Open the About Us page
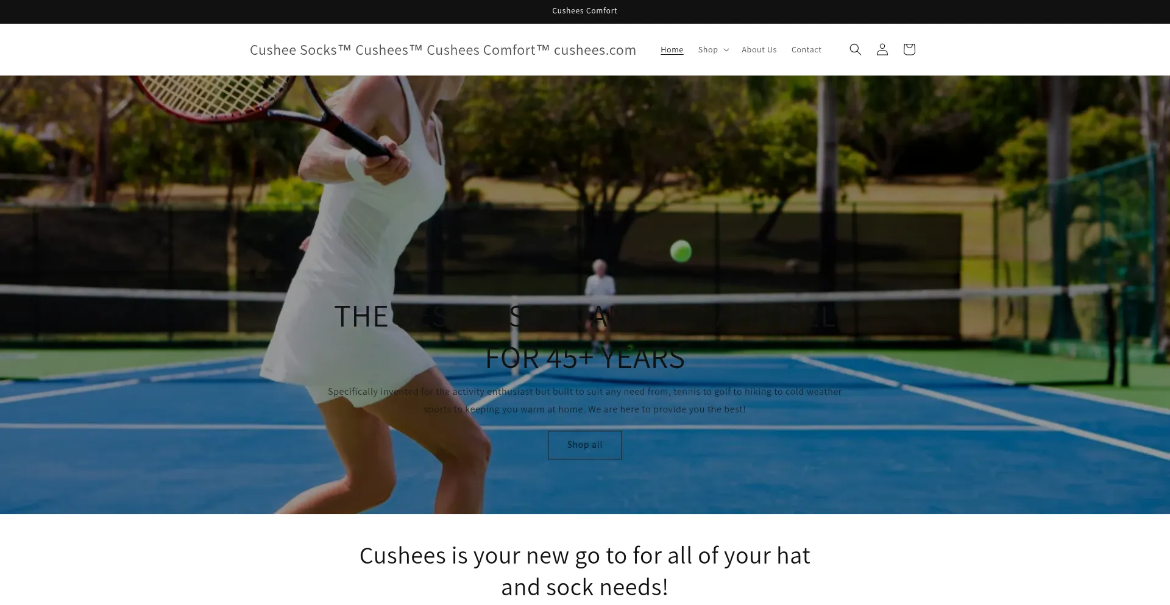The height and width of the screenshot is (605, 1170). point(759,50)
